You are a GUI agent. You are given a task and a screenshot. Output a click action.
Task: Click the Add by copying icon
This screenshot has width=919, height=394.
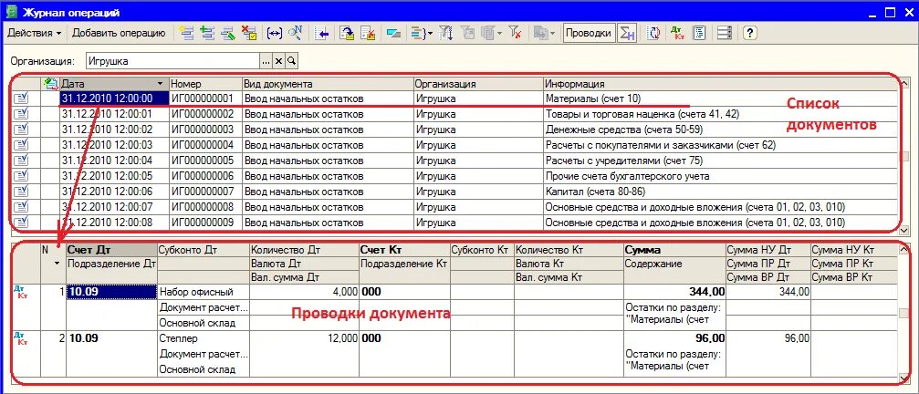click(207, 34)
